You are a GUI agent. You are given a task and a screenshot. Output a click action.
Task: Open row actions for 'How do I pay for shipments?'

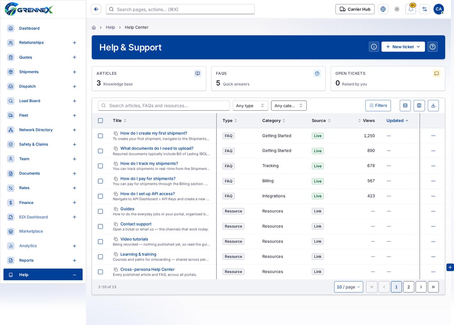pos(433,181)
